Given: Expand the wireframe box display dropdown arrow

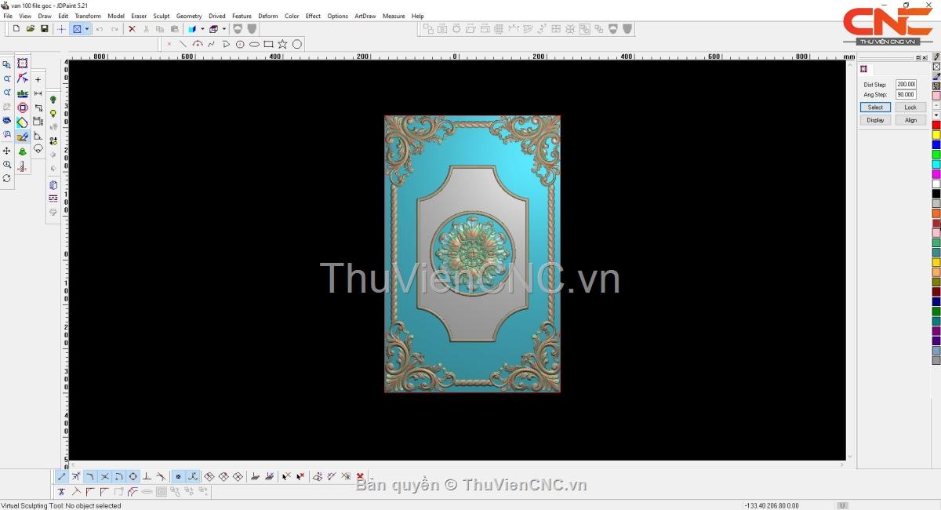Looking at the screenshot, I should pos(223,29).
